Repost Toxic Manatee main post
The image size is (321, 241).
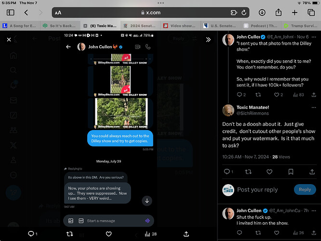coord(248,172)
